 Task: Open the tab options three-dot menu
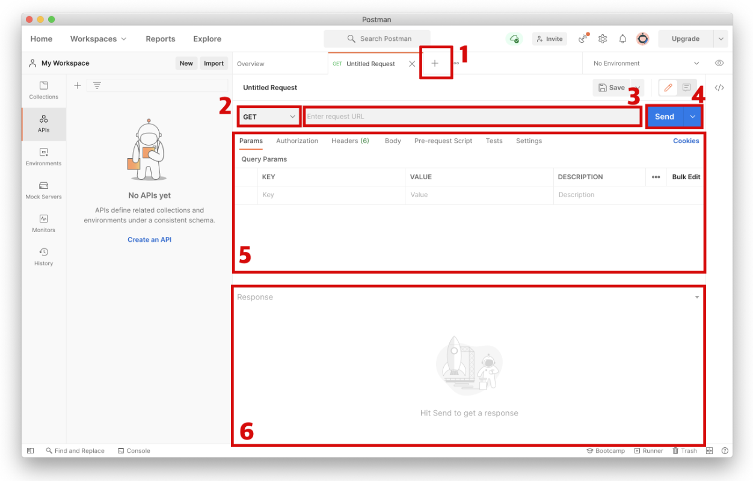(x=456, y=63)
